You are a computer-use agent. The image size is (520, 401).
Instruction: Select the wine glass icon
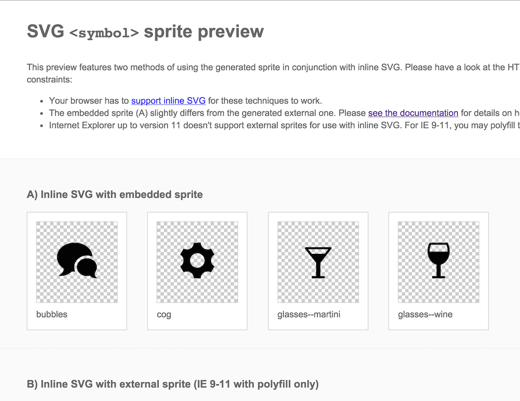438,261
